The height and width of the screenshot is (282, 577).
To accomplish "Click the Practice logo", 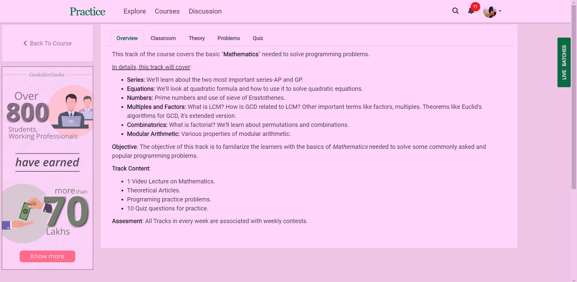I will click(87, 11).
